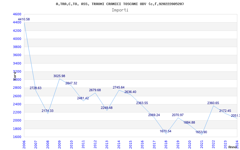Click the 3025.98 peak value for 2009
Screen dimensions: 240x150
59,76
